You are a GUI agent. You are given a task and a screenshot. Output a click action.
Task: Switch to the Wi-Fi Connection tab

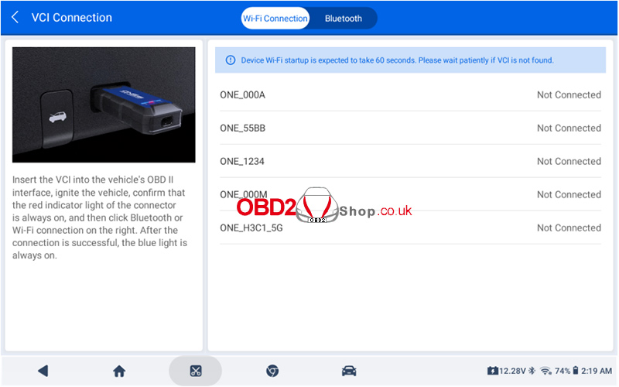coord(275,19)
